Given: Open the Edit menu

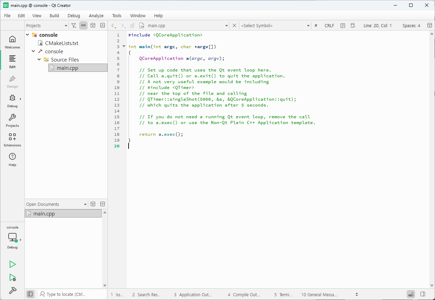Looking at the screenshot, I should [x=21, y=15].
